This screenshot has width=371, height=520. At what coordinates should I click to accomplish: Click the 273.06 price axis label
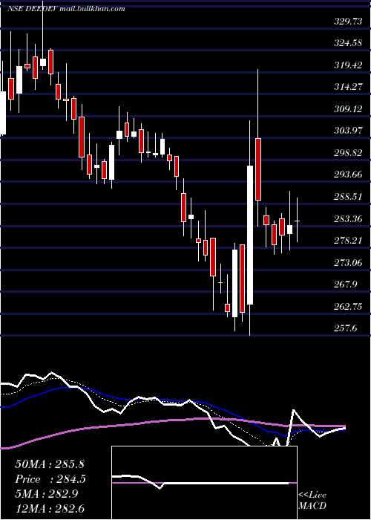click(x=348, y=263)
